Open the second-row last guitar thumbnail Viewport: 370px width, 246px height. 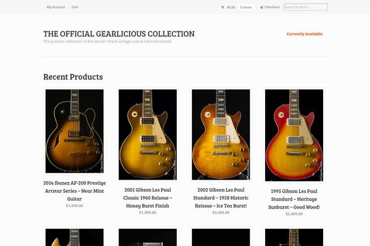click(x=294, y=237)
